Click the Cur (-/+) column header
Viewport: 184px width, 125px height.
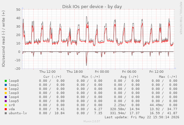52,77
